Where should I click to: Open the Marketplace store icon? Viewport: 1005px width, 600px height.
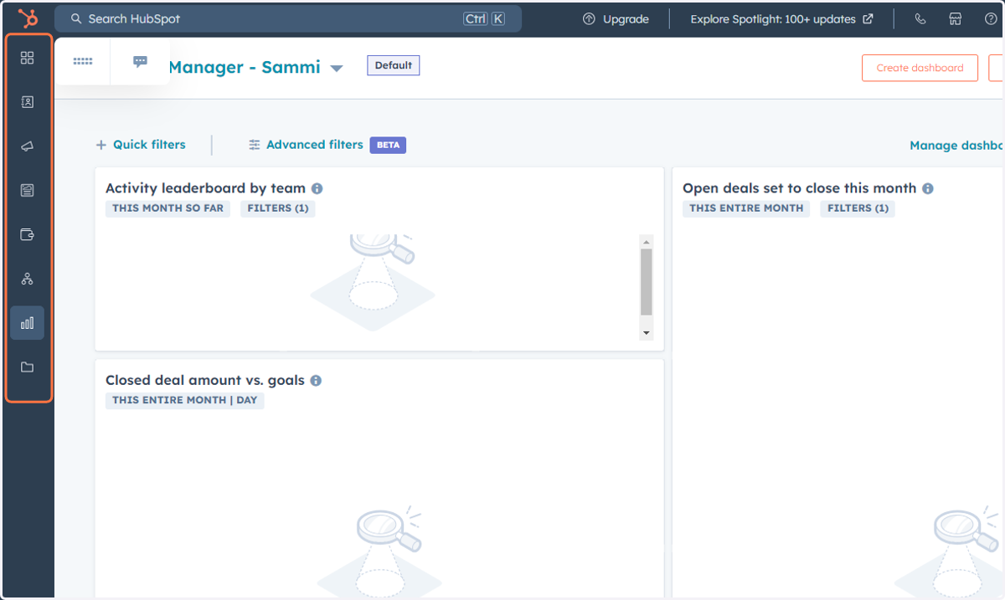pos(956,18)
